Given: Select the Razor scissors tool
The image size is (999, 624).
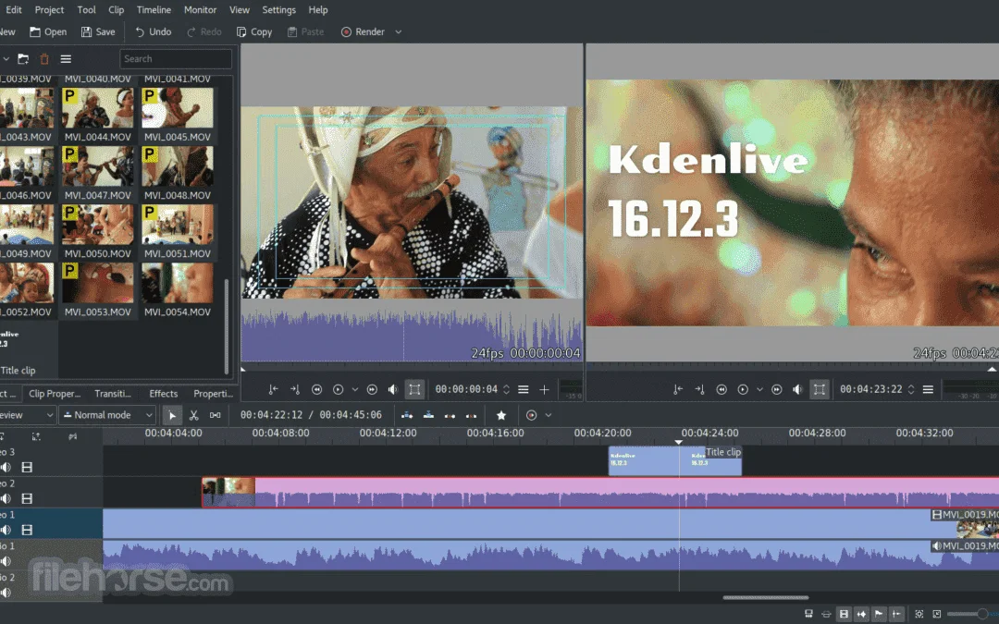Looking at the screenshot, I should [x=193, y=415].
